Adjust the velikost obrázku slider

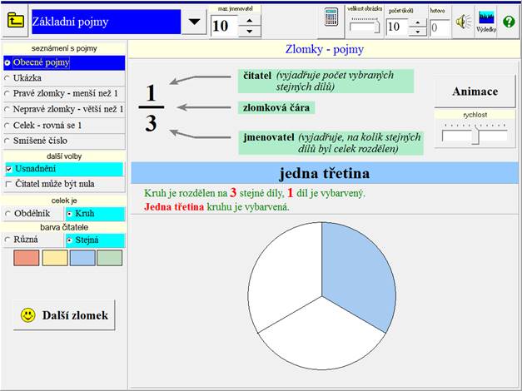pyautogui.click(x=365, y=25)
